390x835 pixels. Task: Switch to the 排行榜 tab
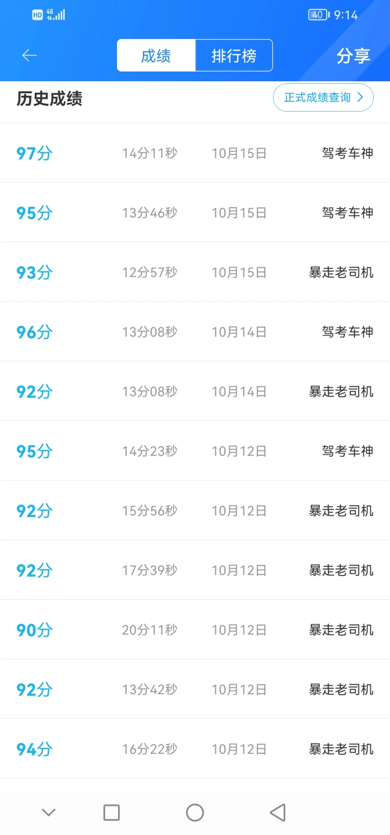click(233, 55)
